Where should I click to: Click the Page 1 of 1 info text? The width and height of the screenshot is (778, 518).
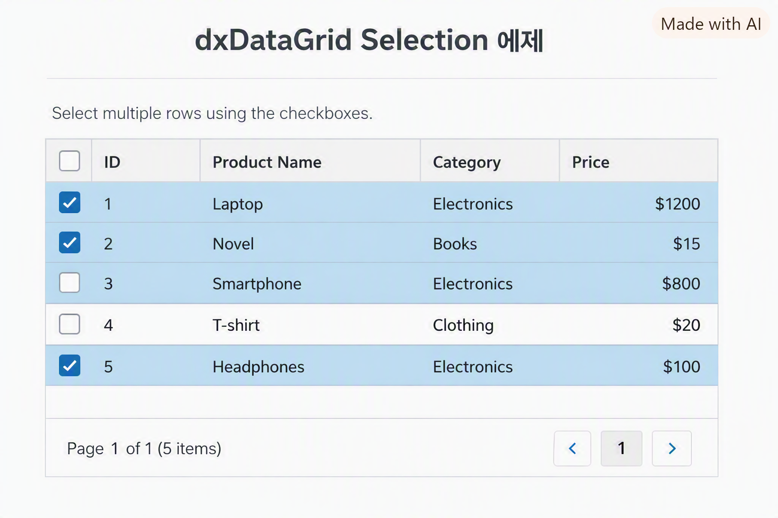pos(144,449)
